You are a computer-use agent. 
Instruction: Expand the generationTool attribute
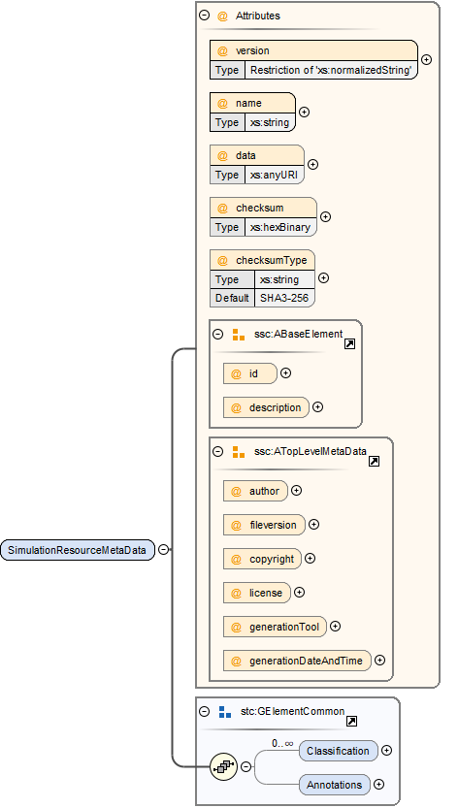click(x=335, y=627)
